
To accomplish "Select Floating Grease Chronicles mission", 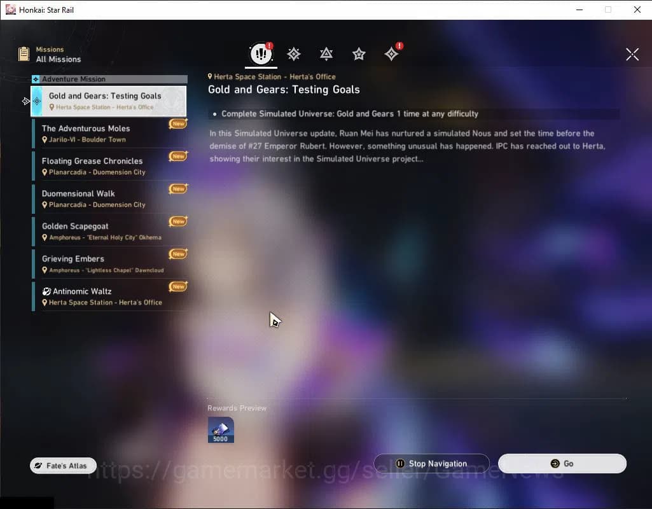I will click(110, 166).
